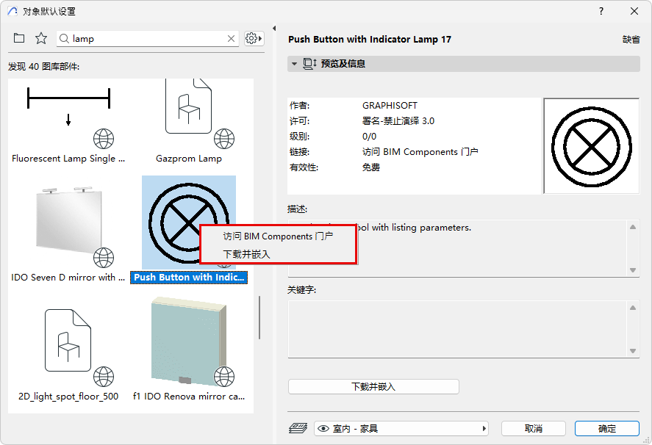Open search settings gear dropdown
Viewport: 652px width, 445px height.
click(254, 39)
